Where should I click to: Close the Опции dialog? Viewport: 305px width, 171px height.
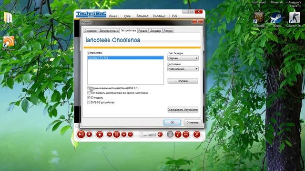point(197,21)
